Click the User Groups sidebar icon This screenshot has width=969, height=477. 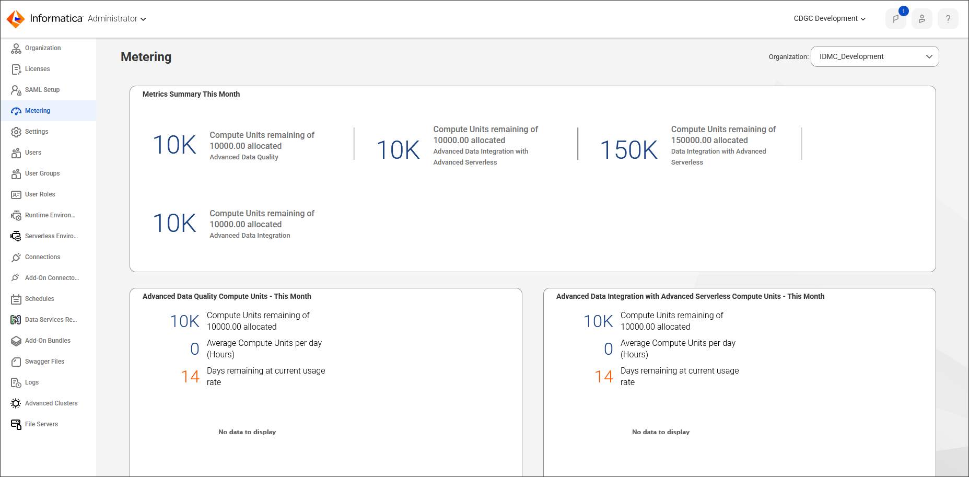tap(16, 173)
